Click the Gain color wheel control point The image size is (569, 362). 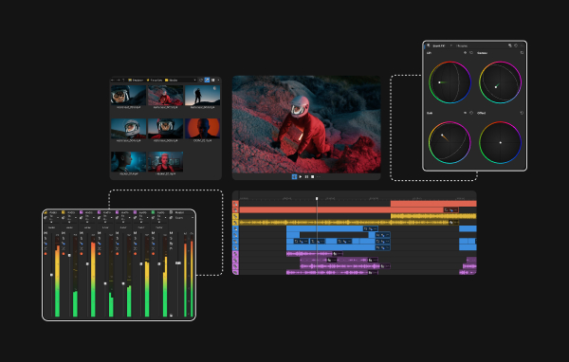point(442,135)
